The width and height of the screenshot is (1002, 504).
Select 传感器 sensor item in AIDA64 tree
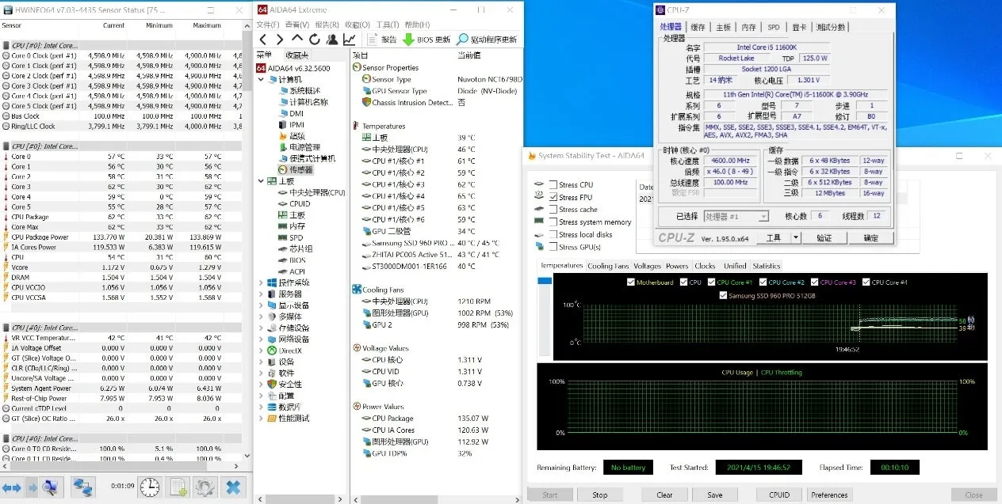[x=295, y=169]
